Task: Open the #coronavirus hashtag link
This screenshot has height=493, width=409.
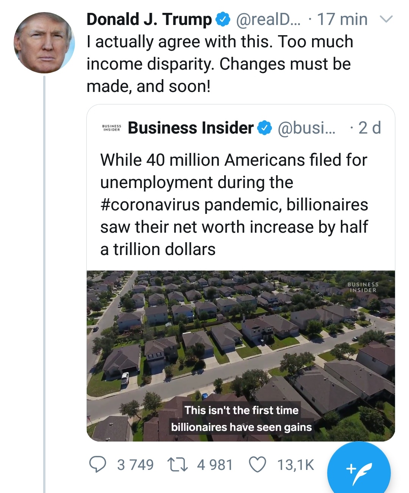Action: [x=150, y=205]
